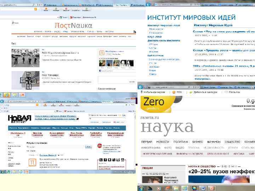Click the back arrow in the Institute browser
The height and width of the screenshot is (191, 255).
pyautogui.click(x=148, y=5)
